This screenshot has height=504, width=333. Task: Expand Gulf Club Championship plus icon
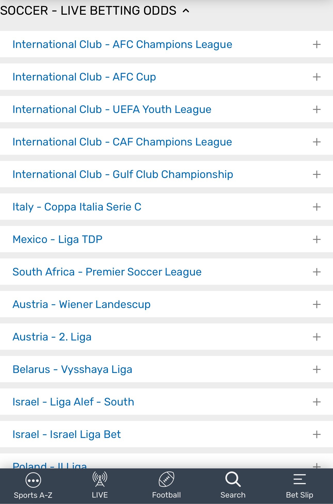317,175
